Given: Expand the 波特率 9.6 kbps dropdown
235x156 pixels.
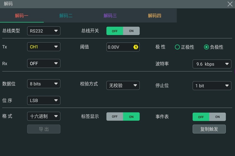Looking at the screenshot, I should pos(212,64).
